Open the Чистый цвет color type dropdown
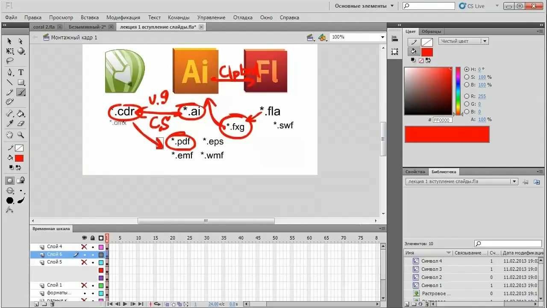The image size is (547, 308). click(x=463, y=41)
